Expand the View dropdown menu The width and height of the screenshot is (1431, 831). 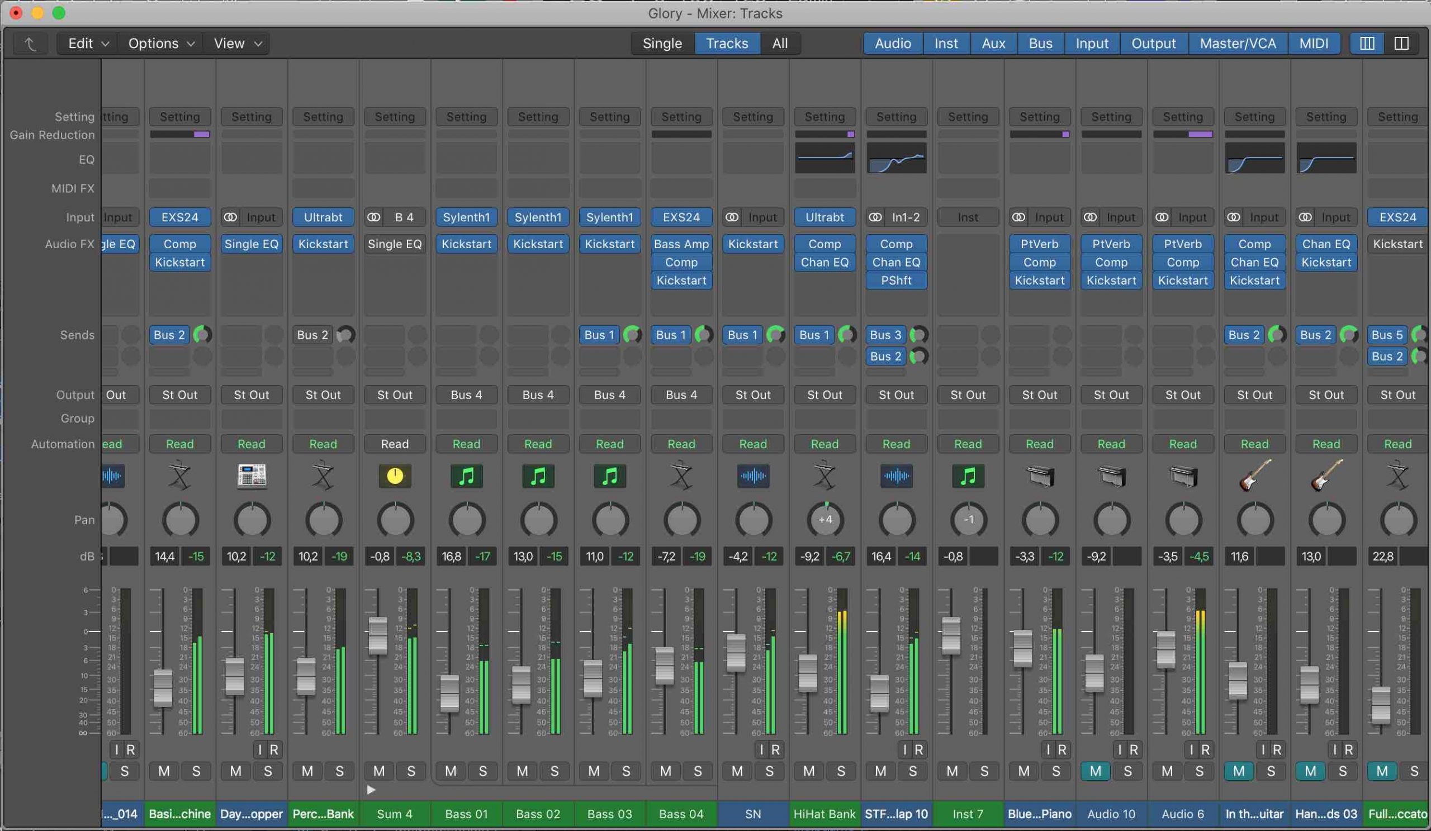coord(237,44)
